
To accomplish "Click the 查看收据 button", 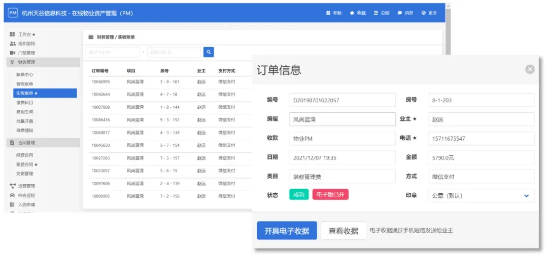I will point(343,231).
